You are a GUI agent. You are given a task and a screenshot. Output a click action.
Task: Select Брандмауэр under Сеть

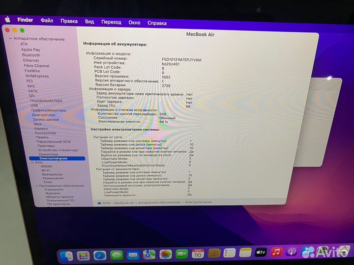pyautogui.click(x=52, y=174)
